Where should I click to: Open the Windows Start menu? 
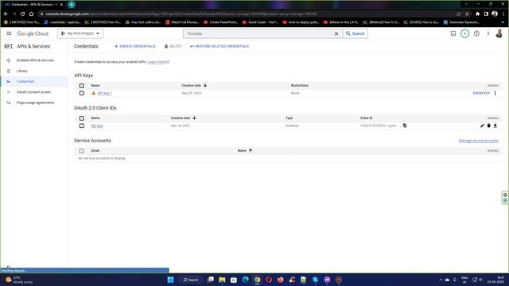click(170, 280)
